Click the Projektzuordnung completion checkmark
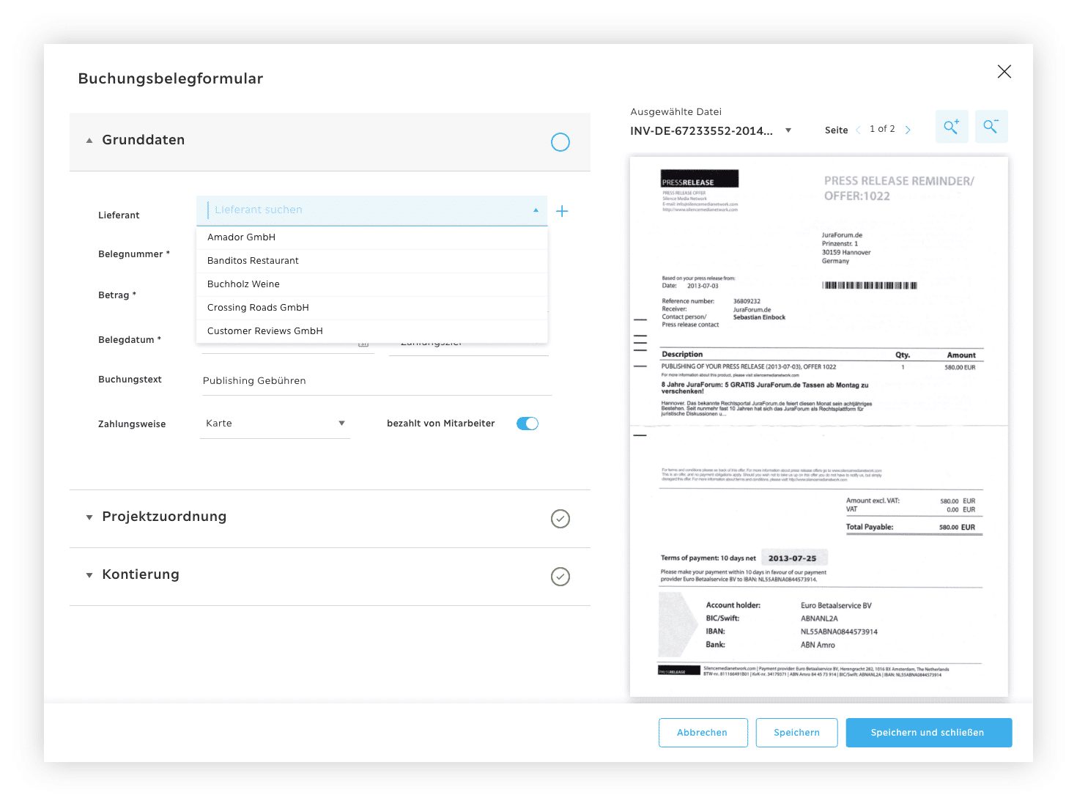 (x=560, y=519)
